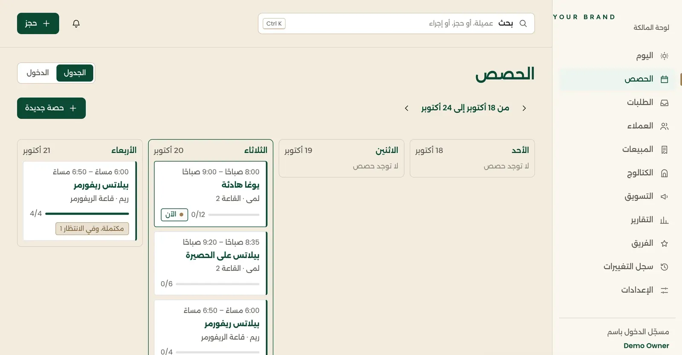Click the لوحة المالكة label

(x=651, y=28)
